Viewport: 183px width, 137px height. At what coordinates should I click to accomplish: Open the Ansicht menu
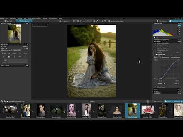coord(20,18)
